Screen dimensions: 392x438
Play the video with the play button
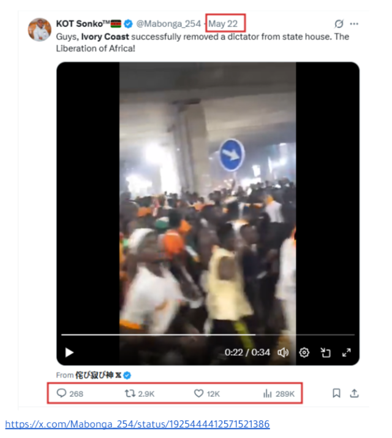(x=69, y=353)
